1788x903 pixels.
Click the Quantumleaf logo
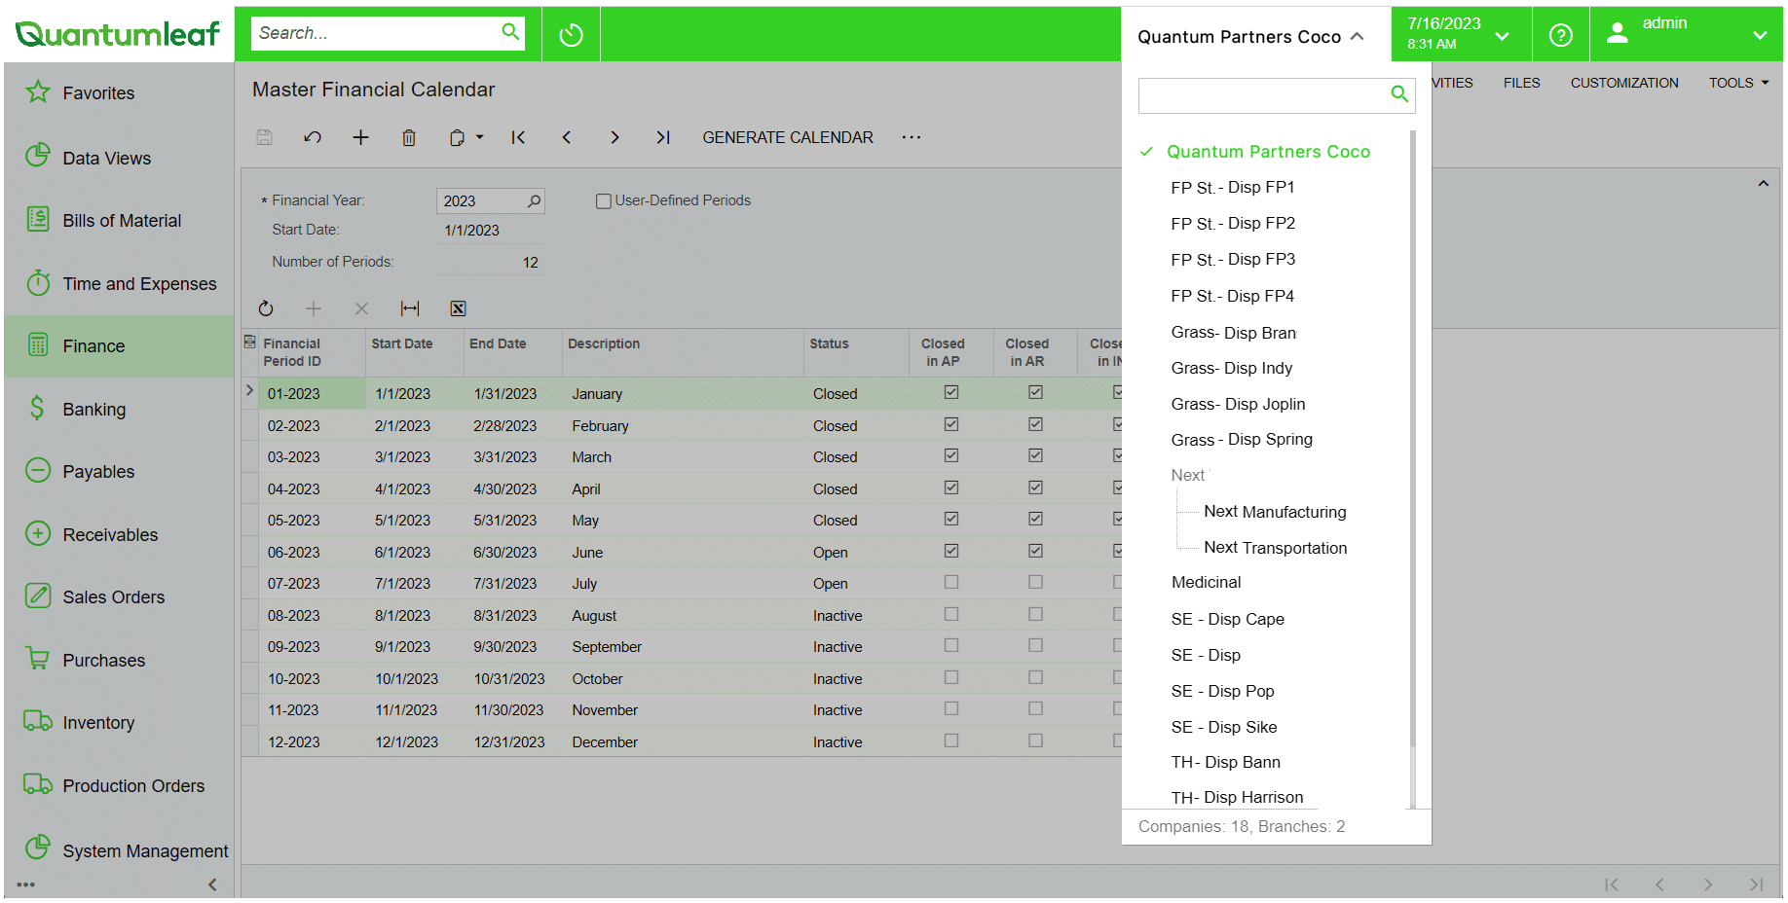click(x=118, y=34)
